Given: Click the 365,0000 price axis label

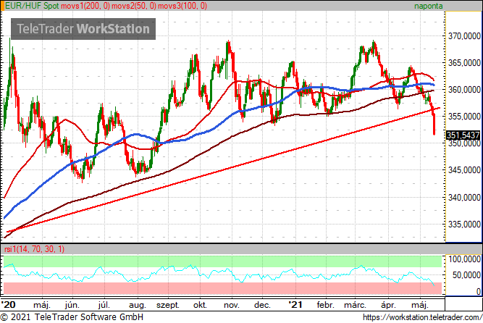Looking at the screenshot, I should [x=464, y=63].
